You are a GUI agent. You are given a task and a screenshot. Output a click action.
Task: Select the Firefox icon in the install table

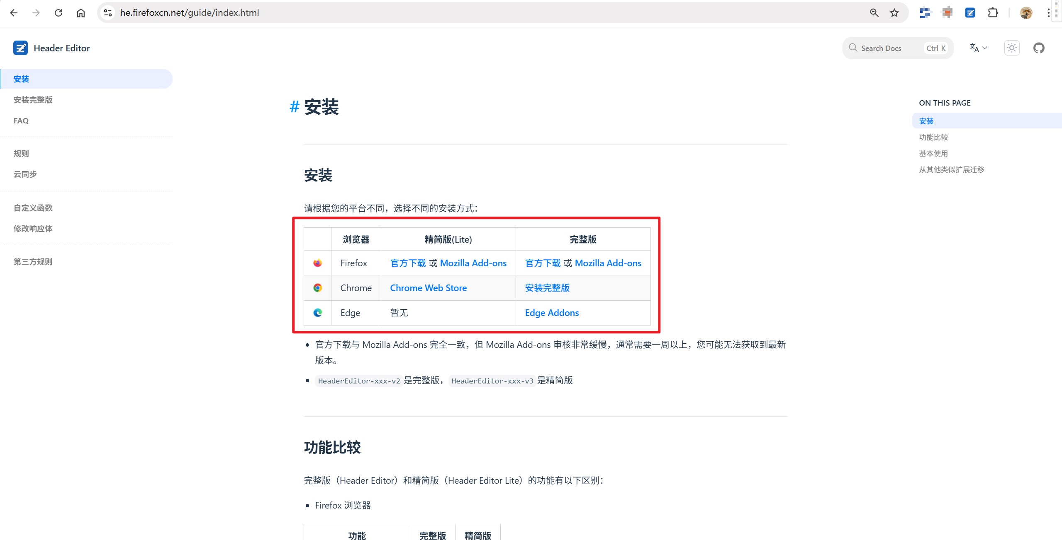click(x=317, y=263)
